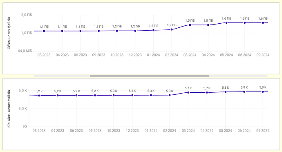
Task: Click the 03 2024 point on the file count chart
Action: point(188,92)
